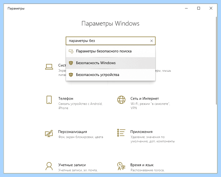This screenshot has height=177, width=221.
Task: Close the Параметры window
Action: [211, 8]
